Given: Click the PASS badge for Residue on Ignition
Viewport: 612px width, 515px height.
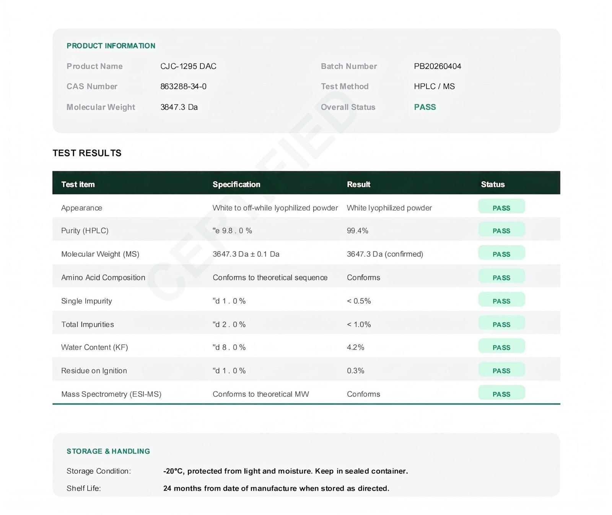Looking at the screenshot, I should pos(501,369).
